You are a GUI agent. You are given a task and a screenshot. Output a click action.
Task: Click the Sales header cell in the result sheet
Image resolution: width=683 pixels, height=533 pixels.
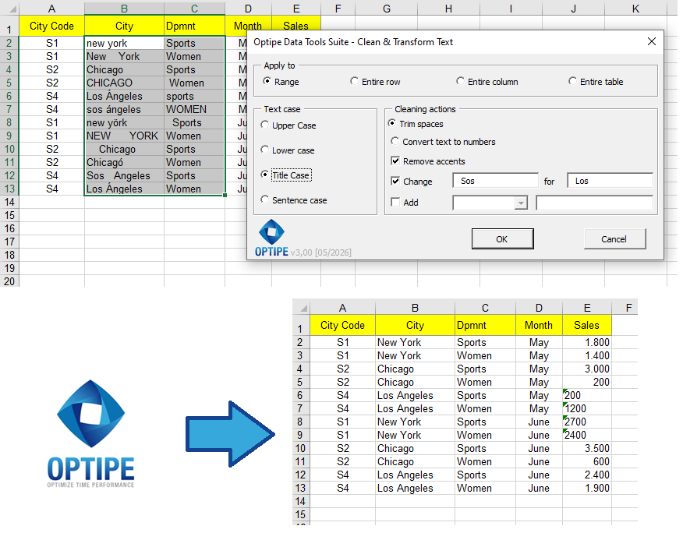click(587, 325)
